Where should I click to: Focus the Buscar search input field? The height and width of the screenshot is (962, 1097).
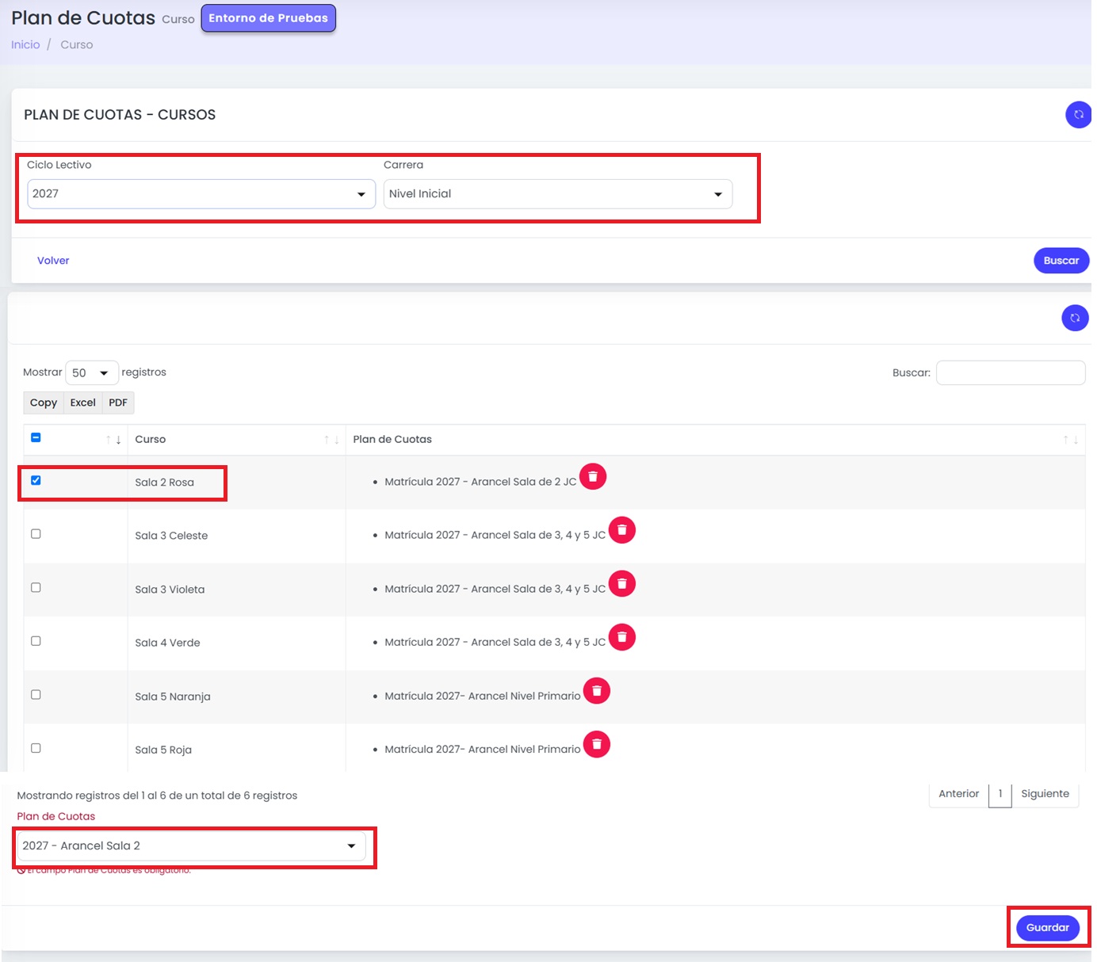click(1011, 372)
